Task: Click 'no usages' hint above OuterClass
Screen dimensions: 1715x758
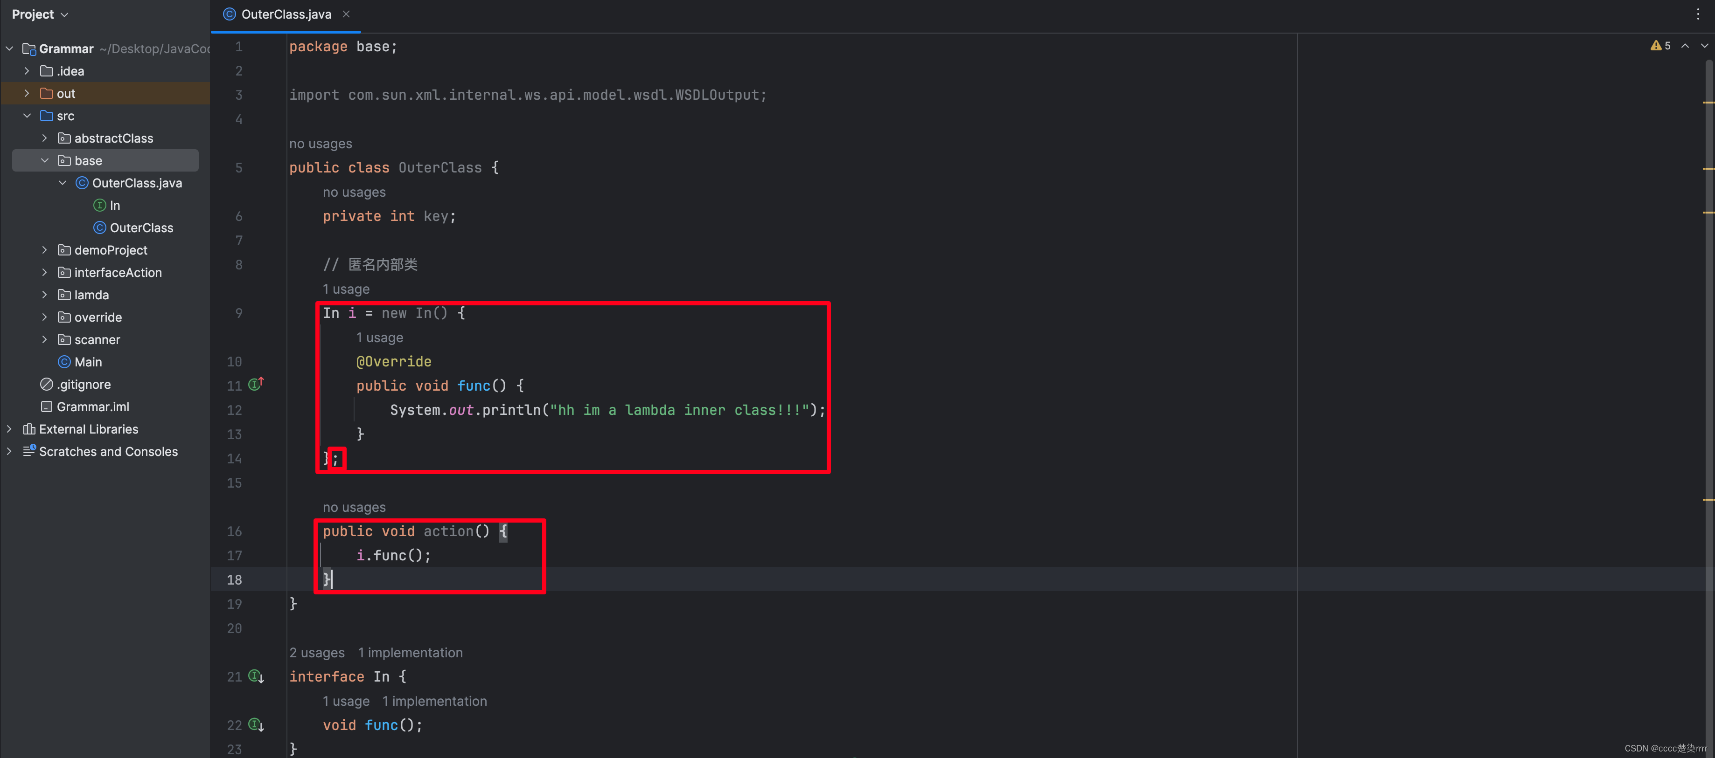Action: [320, 144]
